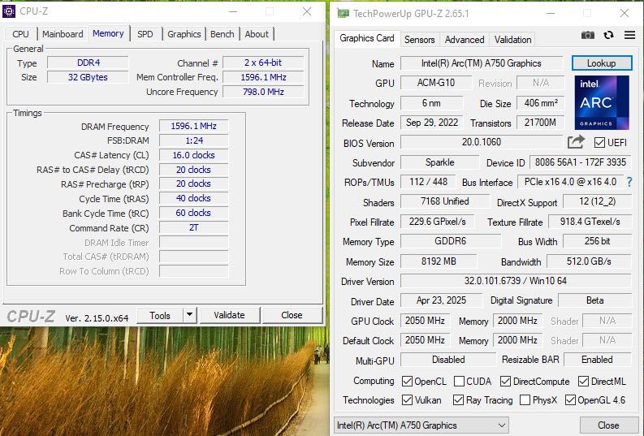The width and height of the screenshot is (644, 436).
Task: Click the Command Rate value 2T
Action: pos(193,227)
